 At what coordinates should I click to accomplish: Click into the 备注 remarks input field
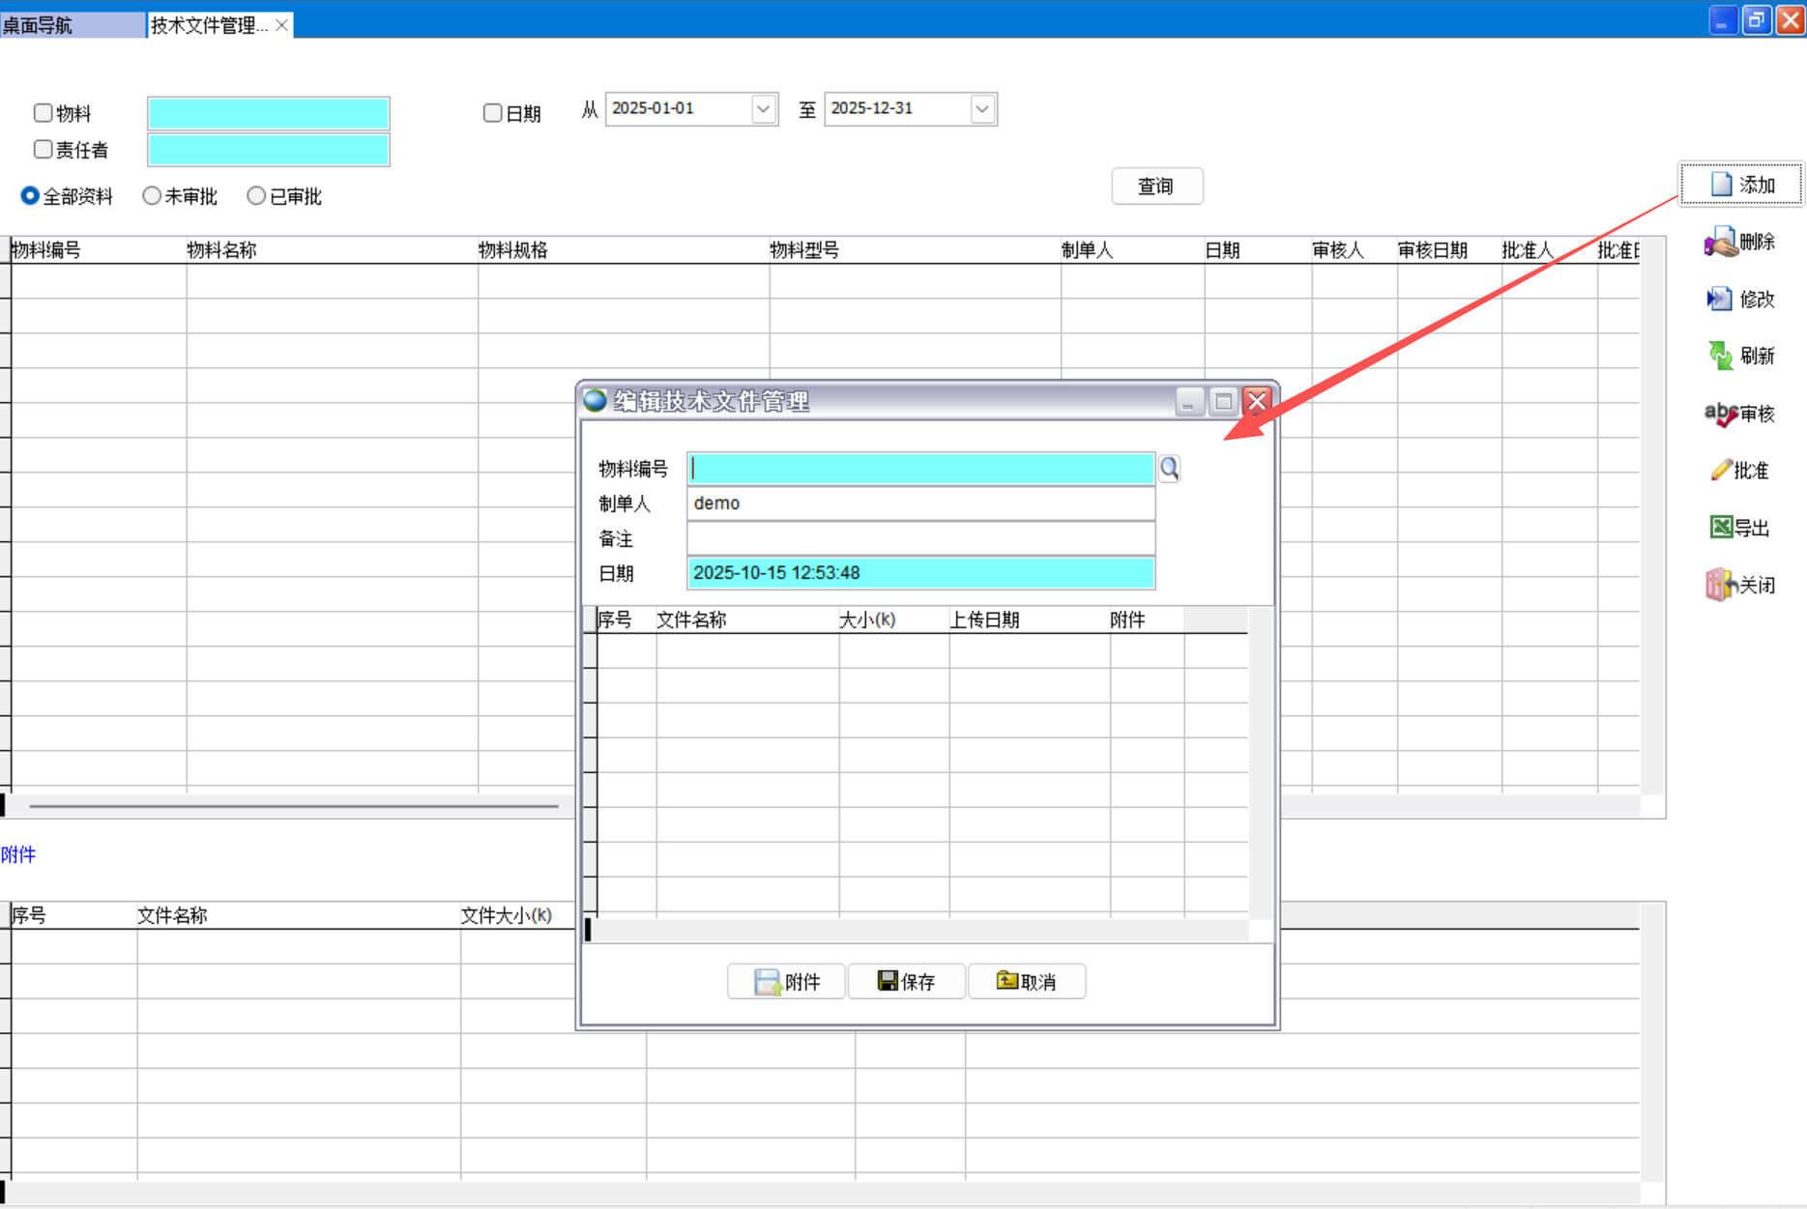click(x=920, y=538)
